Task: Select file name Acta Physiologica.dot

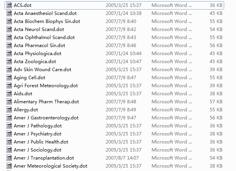Action: [37, 54]
